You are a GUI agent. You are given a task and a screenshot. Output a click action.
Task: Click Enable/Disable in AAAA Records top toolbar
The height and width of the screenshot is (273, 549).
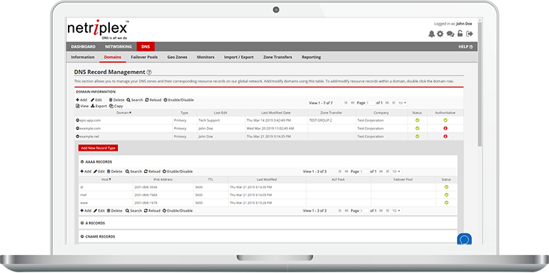178,172
